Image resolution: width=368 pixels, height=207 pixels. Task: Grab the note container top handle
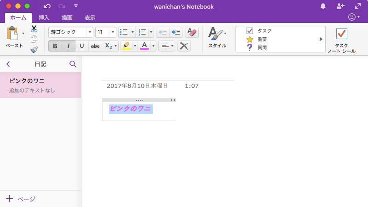(x=139, y=100)
